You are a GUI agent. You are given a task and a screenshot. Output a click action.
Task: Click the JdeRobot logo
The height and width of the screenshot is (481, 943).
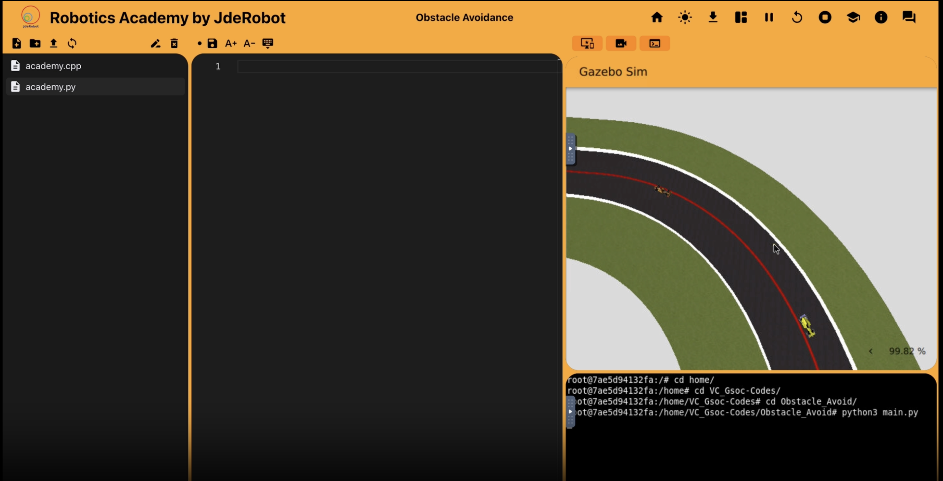click(31, 17)
